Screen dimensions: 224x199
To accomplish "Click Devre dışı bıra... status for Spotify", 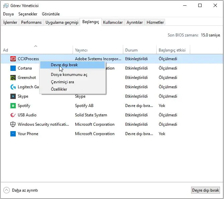I will point(139,106).
